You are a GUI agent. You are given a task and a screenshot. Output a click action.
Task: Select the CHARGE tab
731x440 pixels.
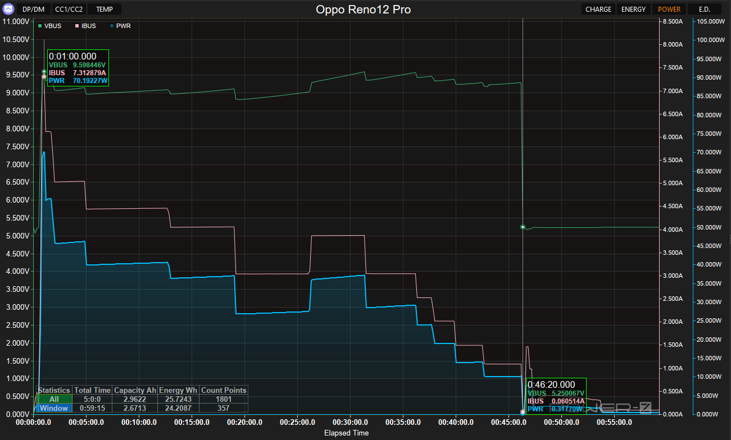click(x=598, y=10)
